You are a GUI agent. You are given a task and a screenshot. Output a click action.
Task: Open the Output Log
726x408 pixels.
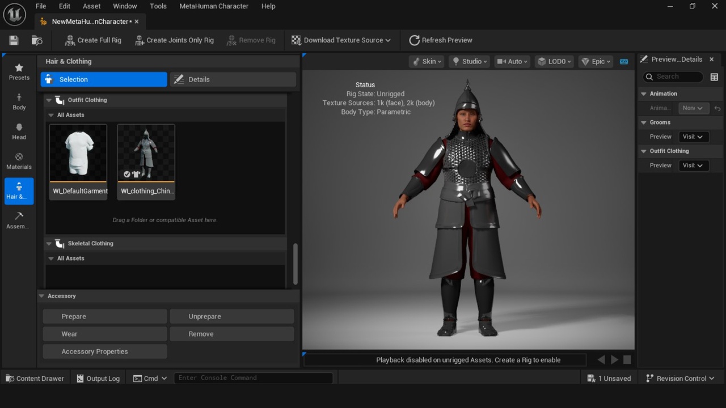click(98, 379)
